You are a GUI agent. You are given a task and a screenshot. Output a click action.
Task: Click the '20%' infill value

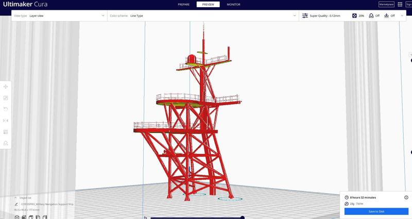[362, 16]
